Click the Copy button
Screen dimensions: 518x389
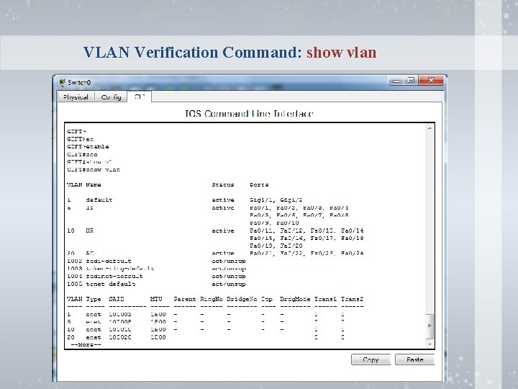[371, 359]
